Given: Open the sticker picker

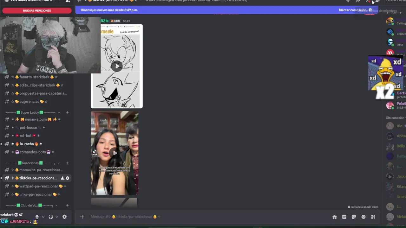Looking at the screenshot, I should pyautogui.click(x=354, y=217).
